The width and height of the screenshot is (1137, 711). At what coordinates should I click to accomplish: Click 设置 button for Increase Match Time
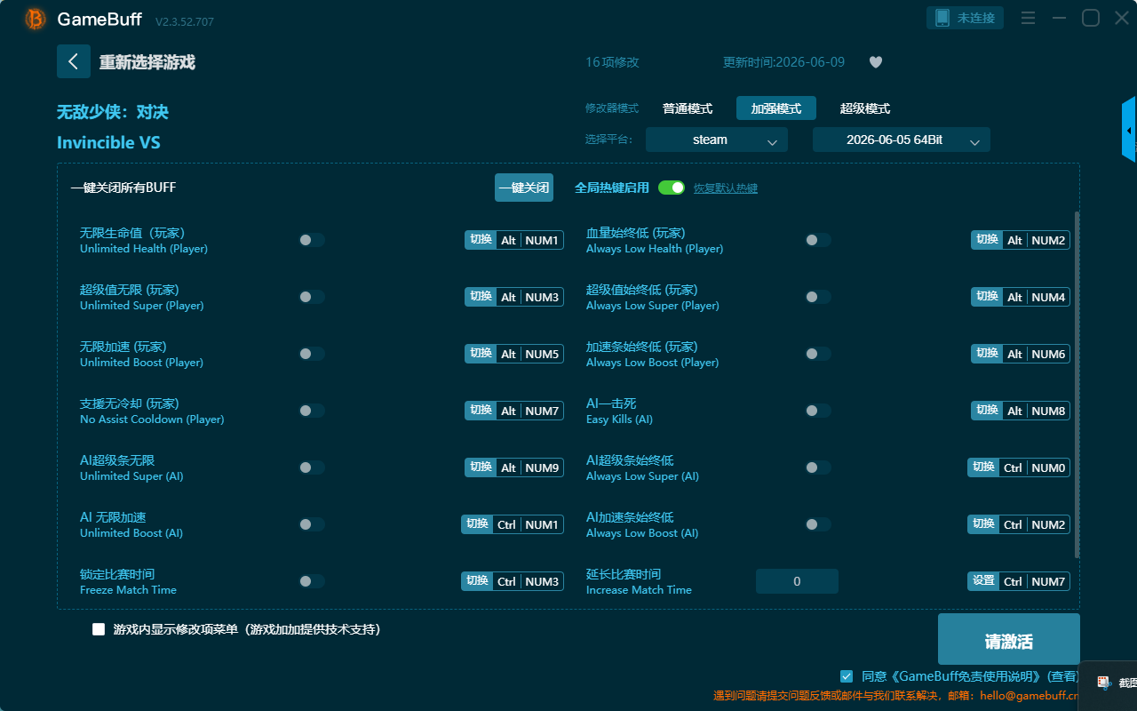click(983, 581)
